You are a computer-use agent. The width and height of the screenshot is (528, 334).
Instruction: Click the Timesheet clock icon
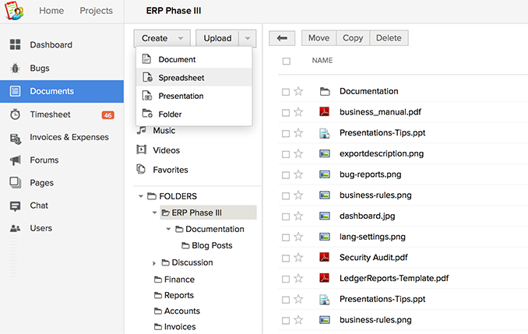coord(15,114)
